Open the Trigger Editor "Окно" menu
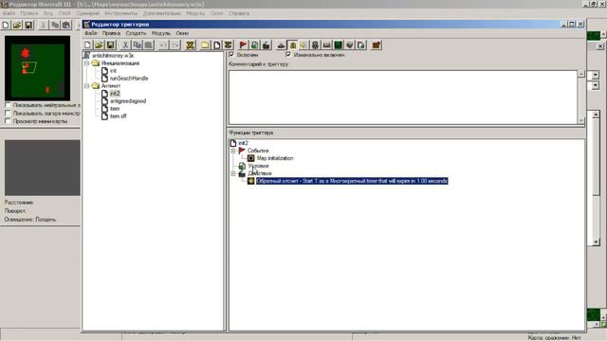Screen dimensions: 607x341 (x=182, y=33)
